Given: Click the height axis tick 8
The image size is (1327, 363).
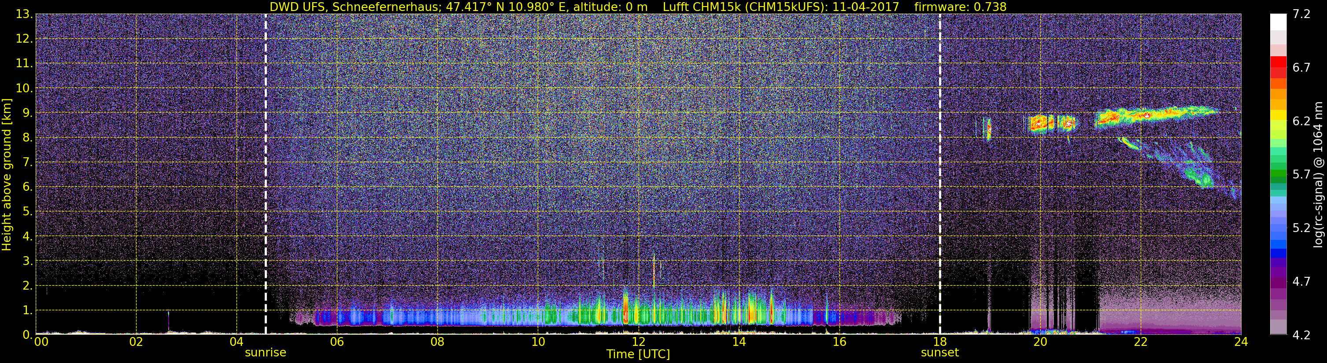Looking at the screenshot, I should pos(27,138).
